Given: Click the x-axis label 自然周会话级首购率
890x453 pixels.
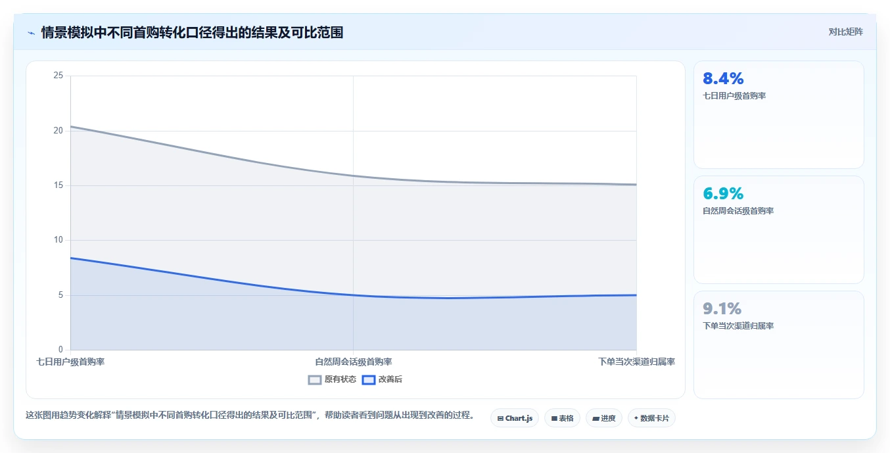Looking at the screenshot, I should (354, 362).
